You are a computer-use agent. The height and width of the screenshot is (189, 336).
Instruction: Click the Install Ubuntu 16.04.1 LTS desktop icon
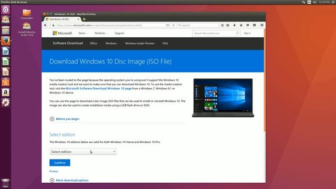tap(27, 29)
